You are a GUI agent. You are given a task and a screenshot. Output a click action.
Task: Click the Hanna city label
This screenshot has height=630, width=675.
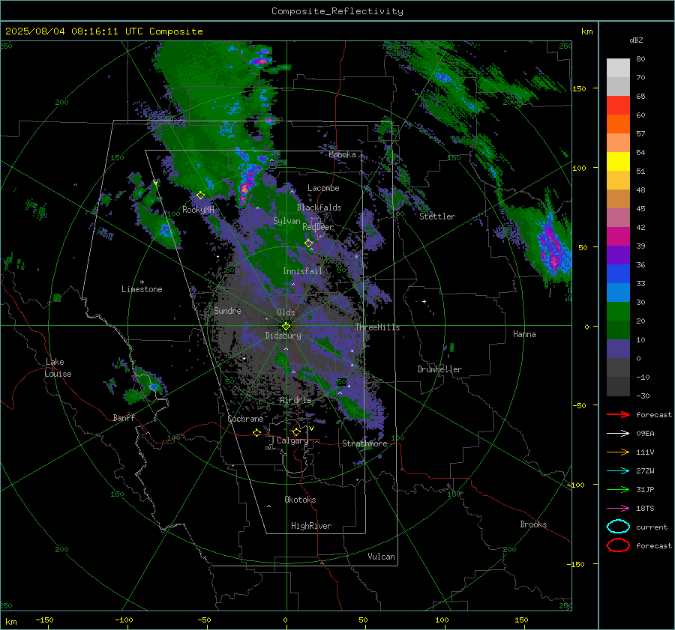point(524,334)
